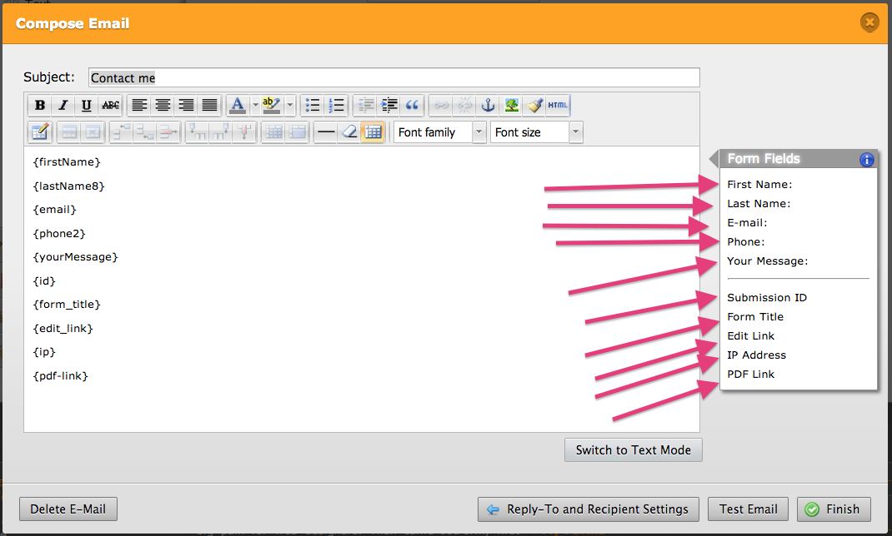Image resolution: width=892 pixels, height=536 pixels.
Task: Select Submission ID from Form Fields list
Action: coord(766,298)
